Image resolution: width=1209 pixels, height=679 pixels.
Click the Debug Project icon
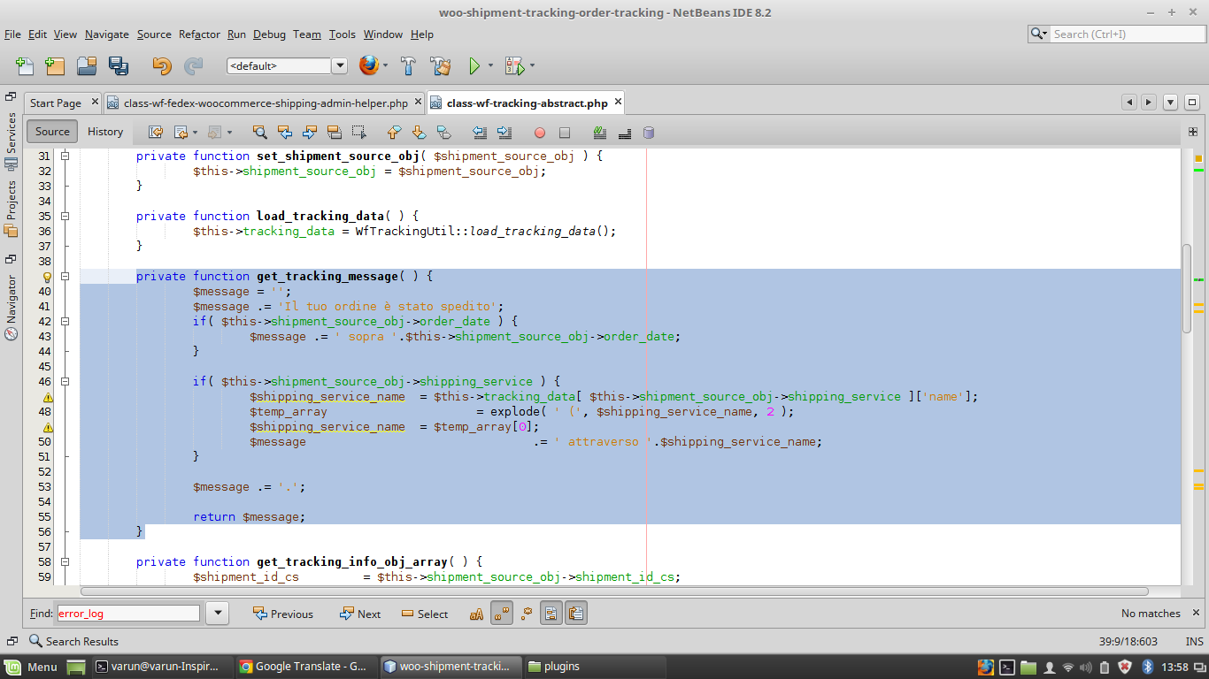click(x=513, y=66)
